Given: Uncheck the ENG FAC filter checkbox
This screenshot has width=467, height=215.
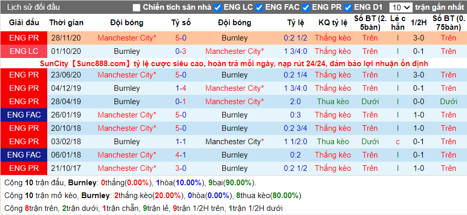Looking at the screenshot, I should 259,8.
